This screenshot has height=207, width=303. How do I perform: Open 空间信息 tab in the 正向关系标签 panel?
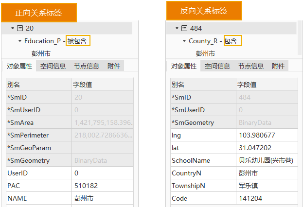coord(53,67)
